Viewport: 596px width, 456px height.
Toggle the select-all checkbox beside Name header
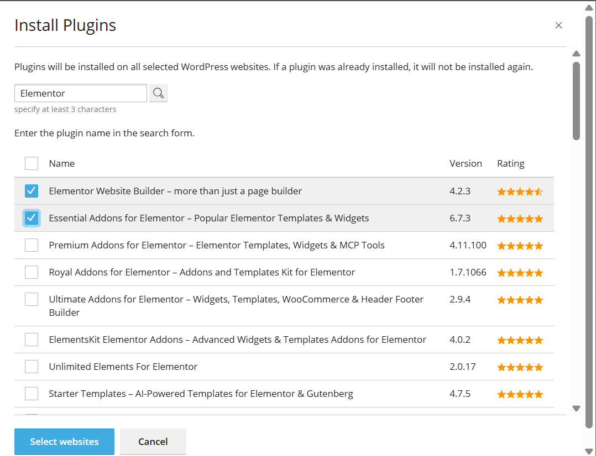[x=32, y=163]
